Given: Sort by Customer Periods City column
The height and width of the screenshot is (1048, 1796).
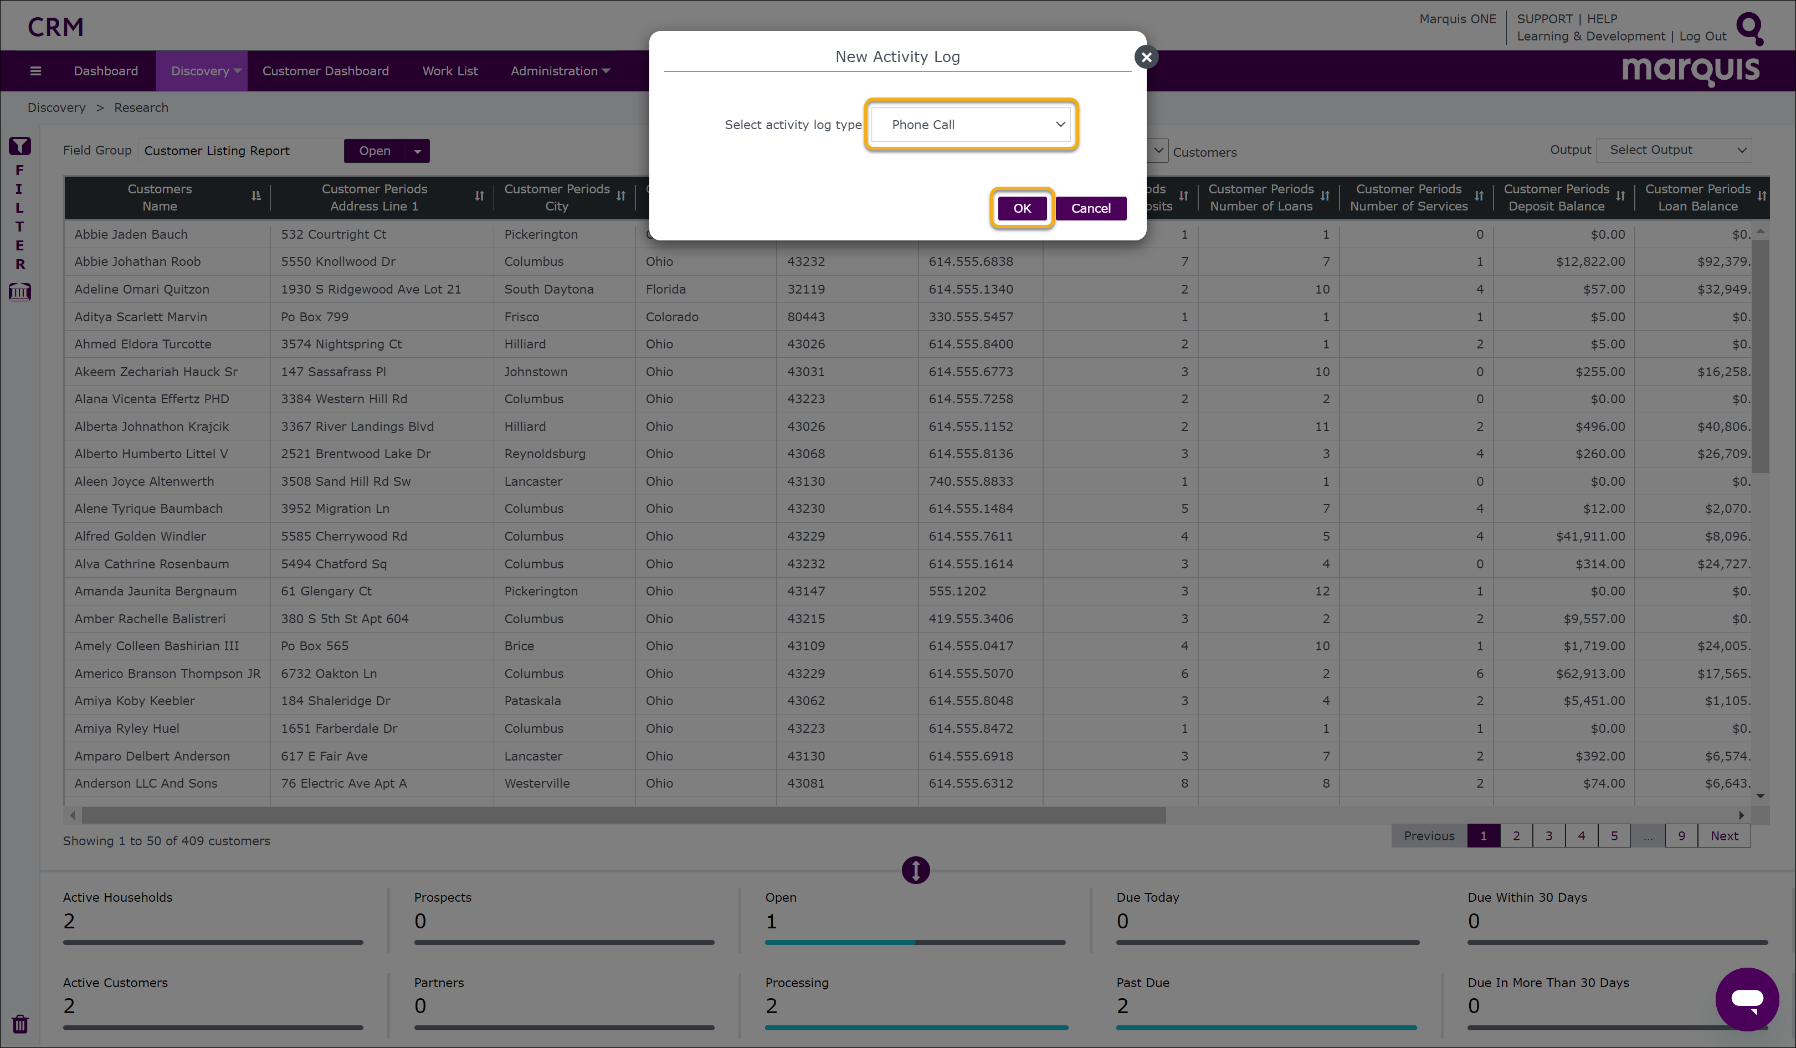Looking at the screenshot, I should pyautogui.click(x=621, y=196).
